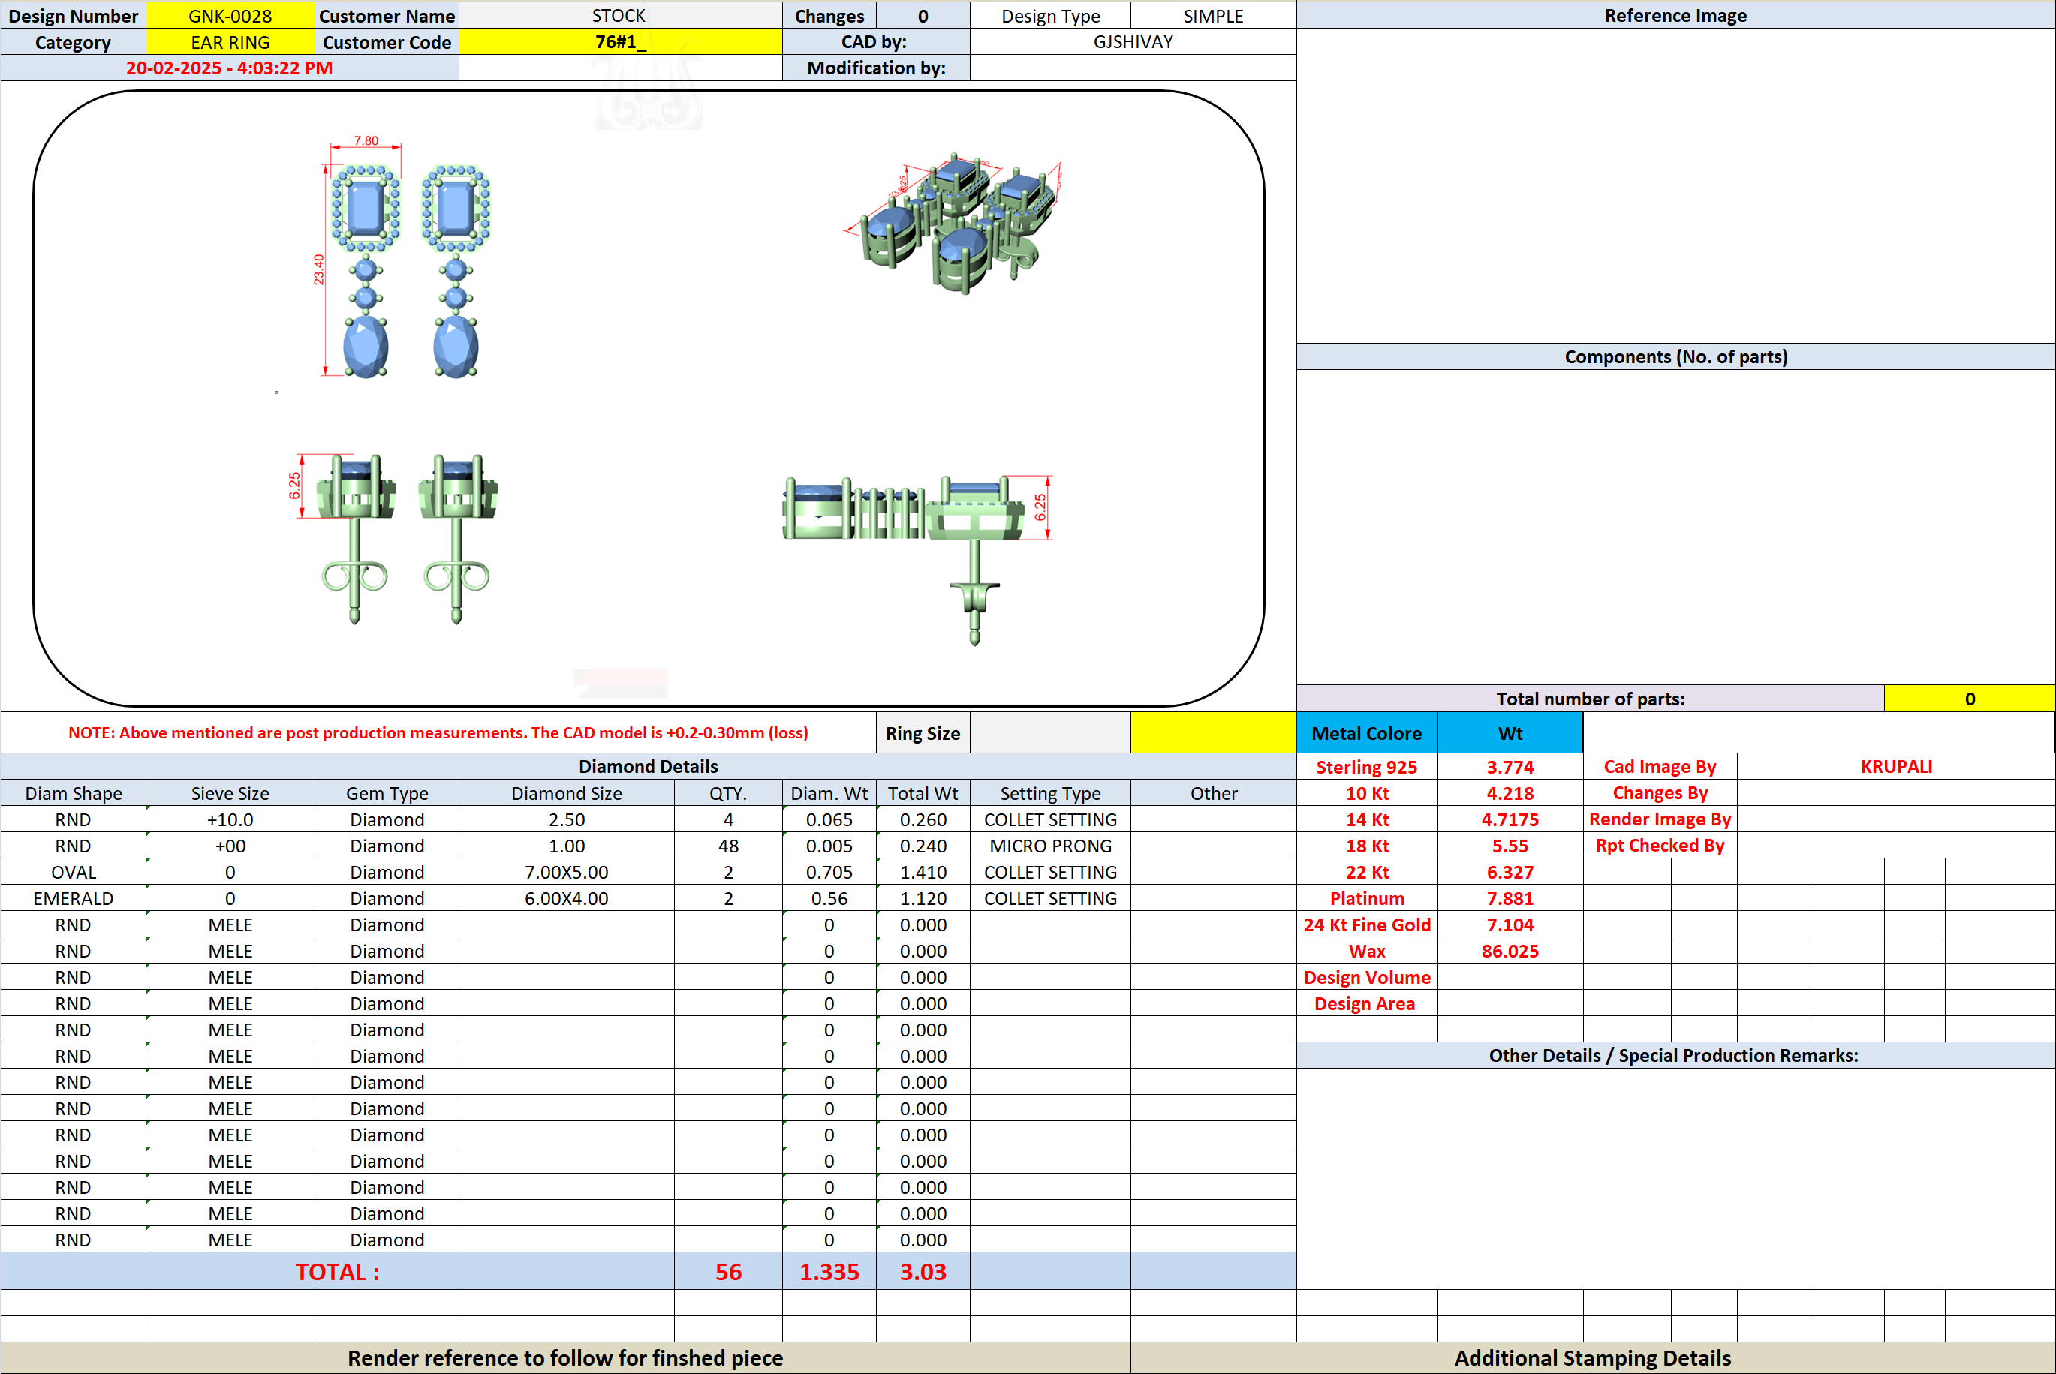This screenshot has height=1374, width=2056.
Task: Select the Design Area label cell
Action: tap(1366, 1003)
